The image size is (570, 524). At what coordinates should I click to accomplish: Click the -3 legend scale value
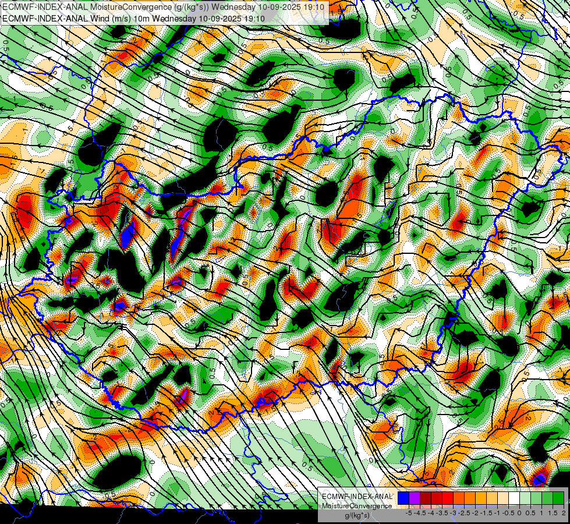454,513
